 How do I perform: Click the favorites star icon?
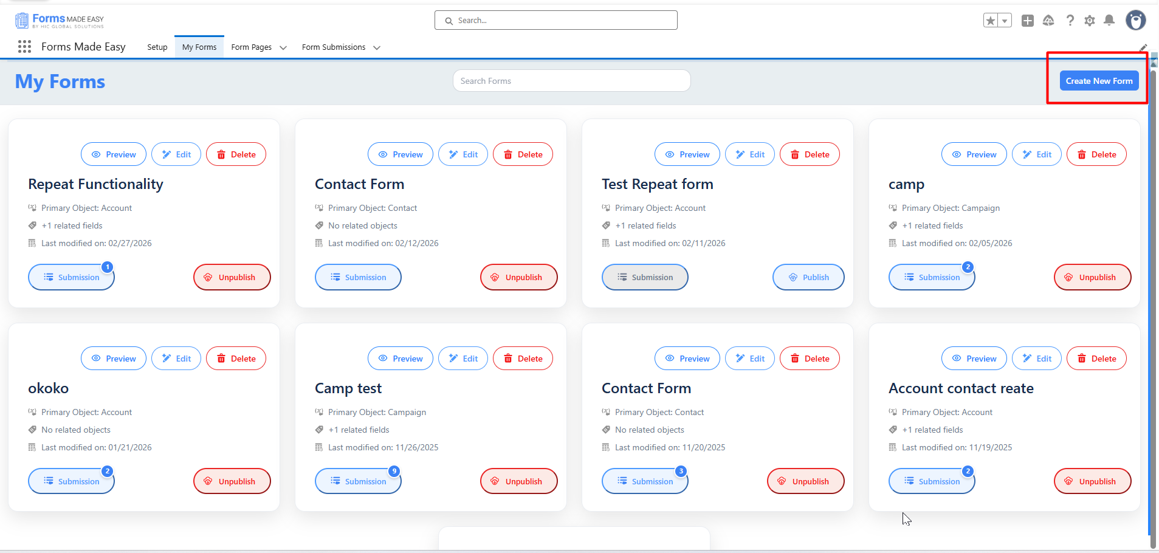991,21
